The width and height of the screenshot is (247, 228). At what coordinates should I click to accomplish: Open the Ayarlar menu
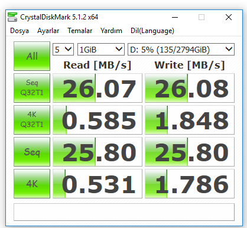click(x=48, y=31)
